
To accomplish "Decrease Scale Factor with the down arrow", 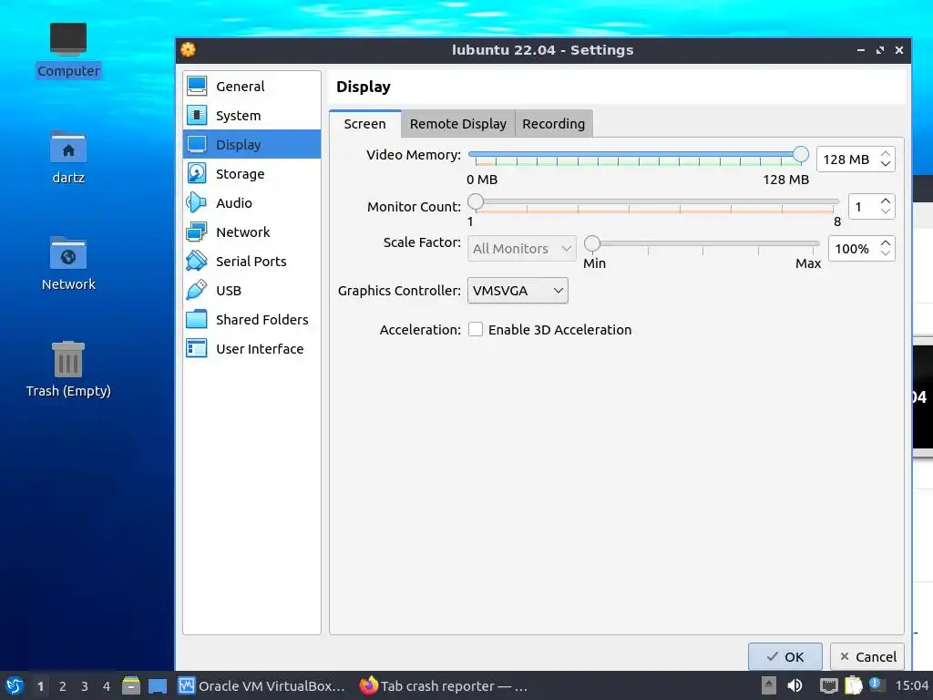I will pos(886,253).
